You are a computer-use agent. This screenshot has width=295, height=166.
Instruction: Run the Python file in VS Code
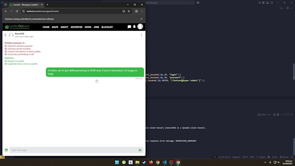coord(282,8)
